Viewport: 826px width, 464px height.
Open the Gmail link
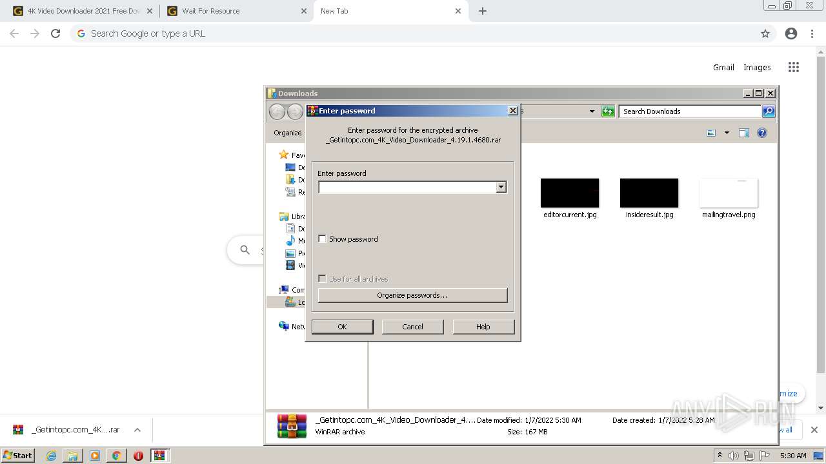(x=723, y=67)
